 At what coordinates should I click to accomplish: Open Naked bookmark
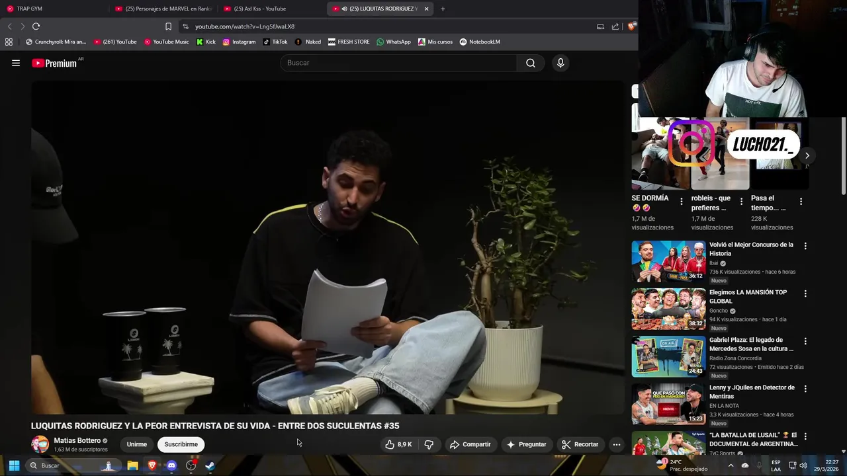tap(308, 42)
